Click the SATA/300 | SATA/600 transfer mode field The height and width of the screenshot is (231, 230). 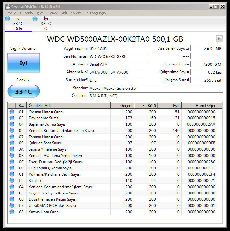pyautogui.click(x=118, y=72)
